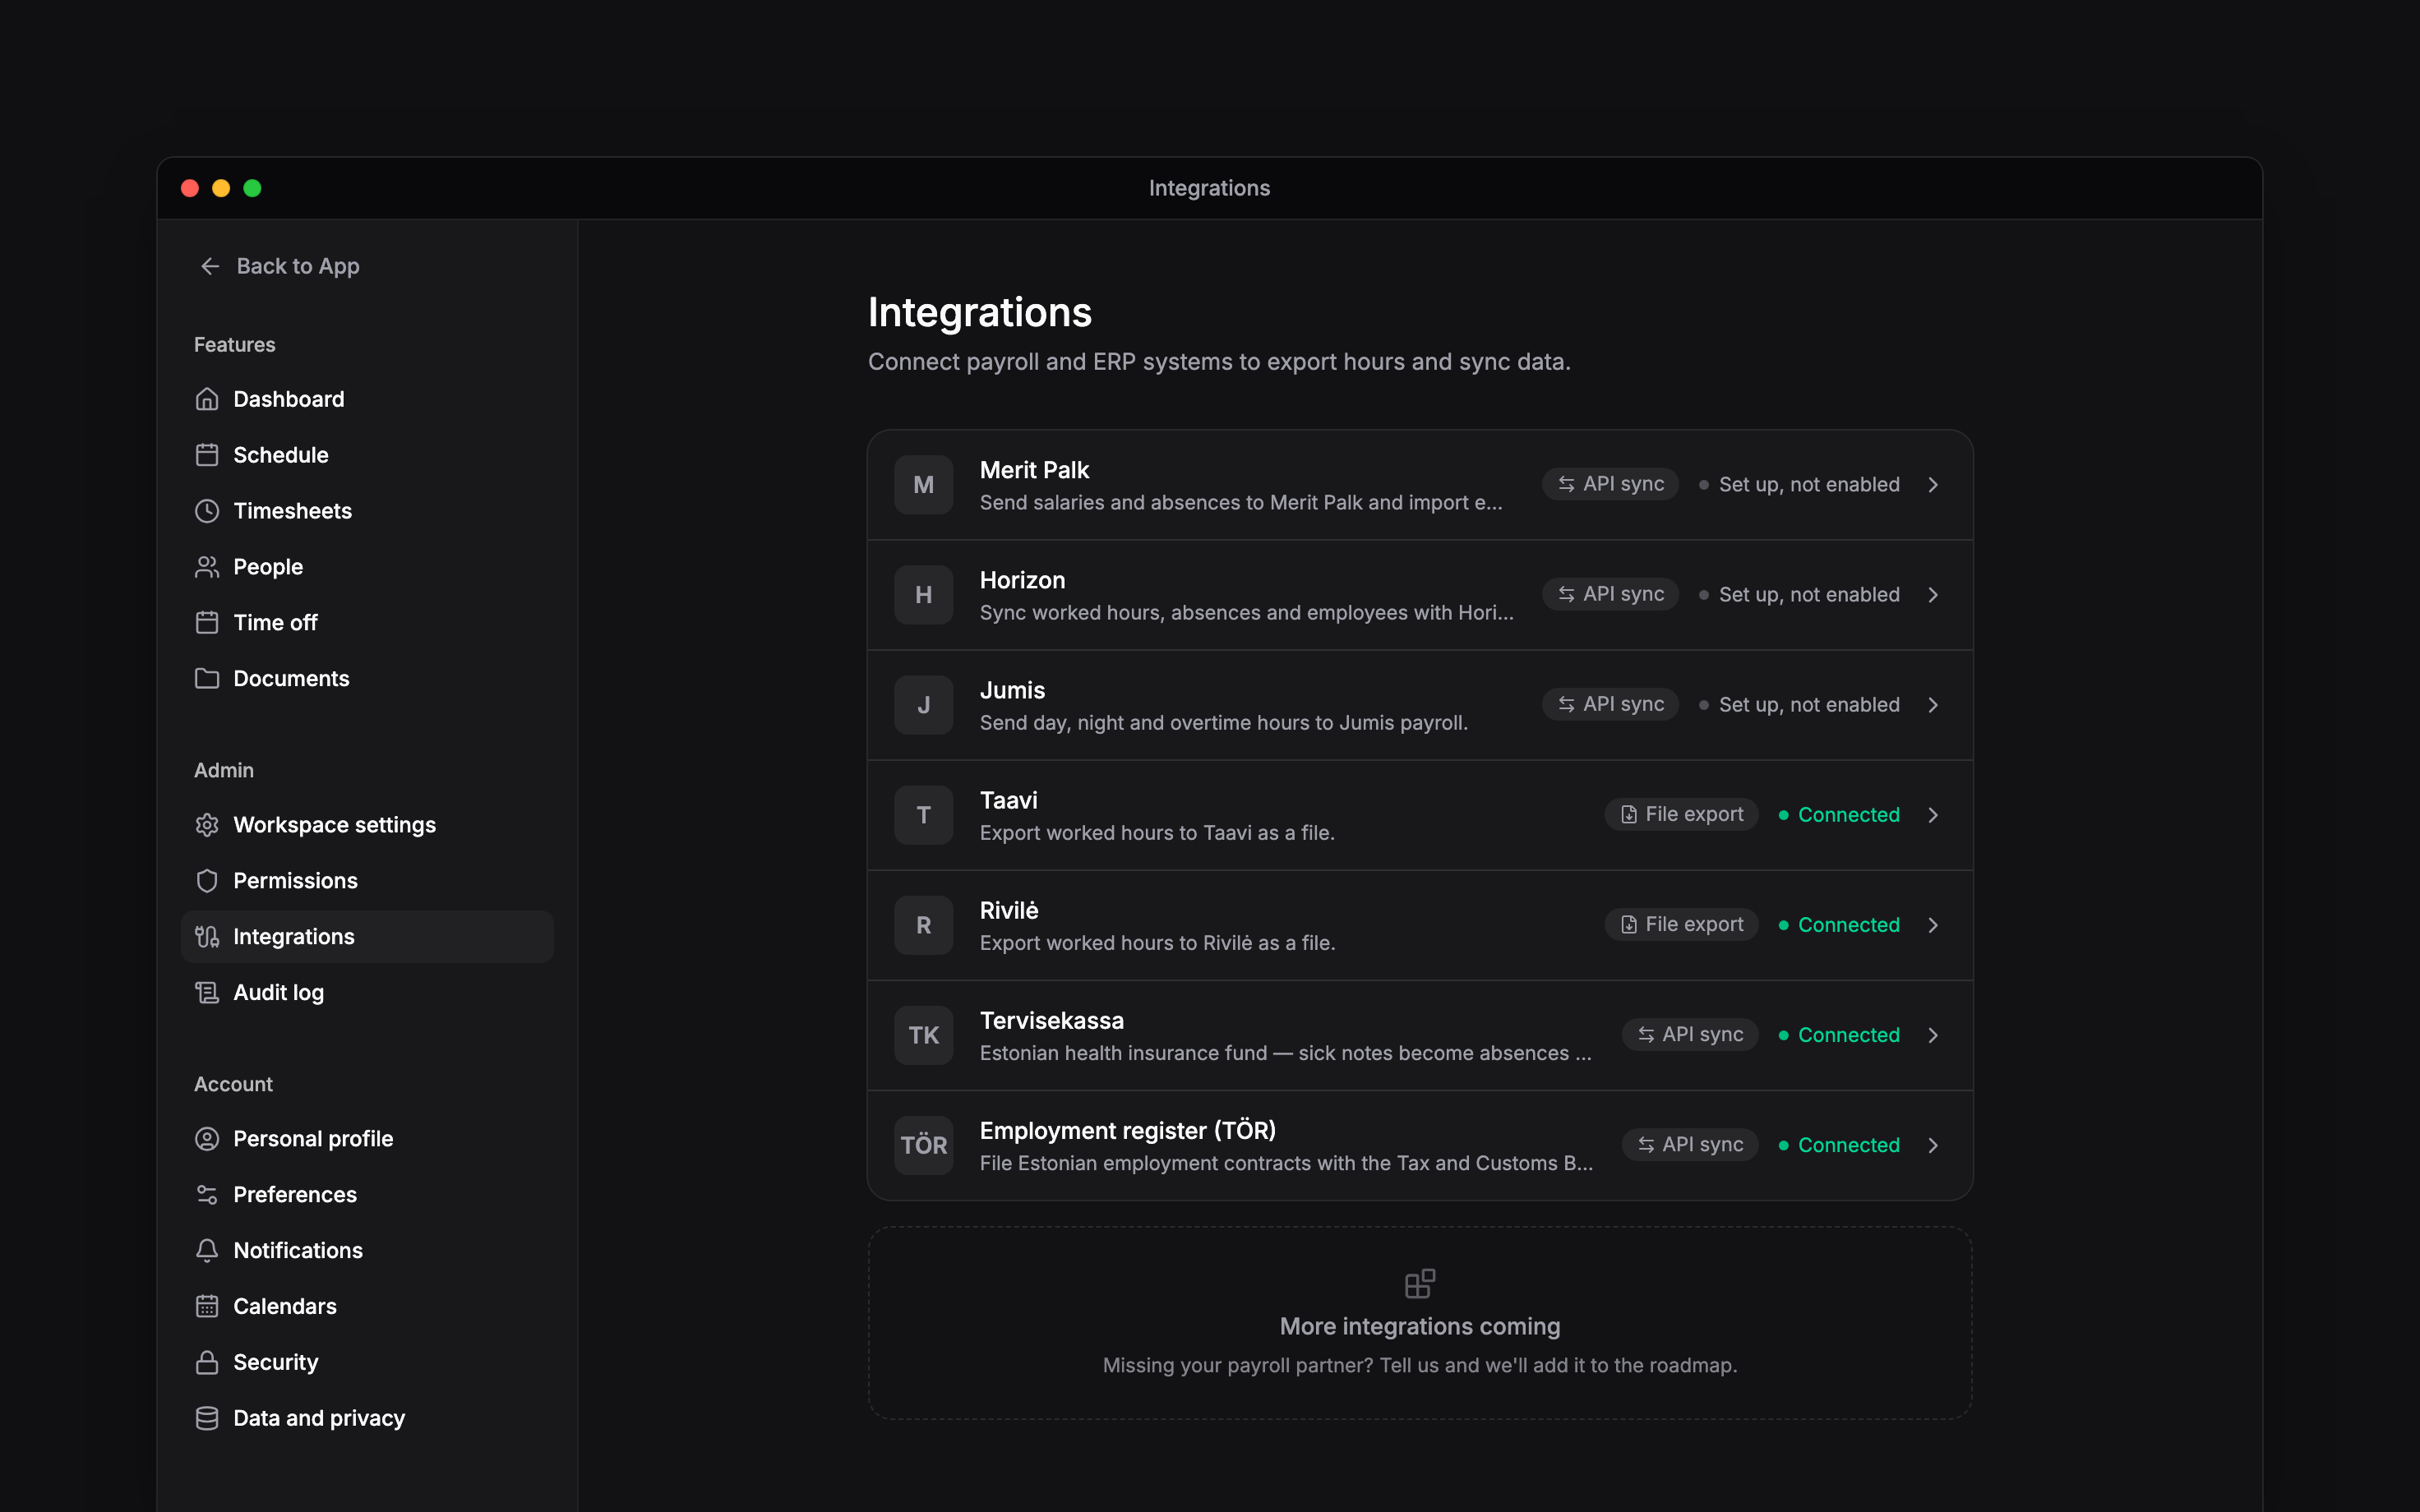Click the API sync badge on Horizon

(1610, 595)
